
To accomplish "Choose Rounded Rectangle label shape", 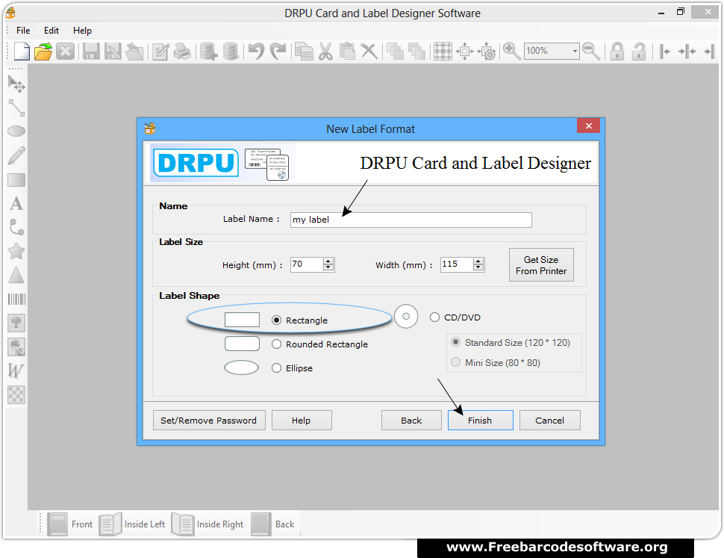I will 277,344.
